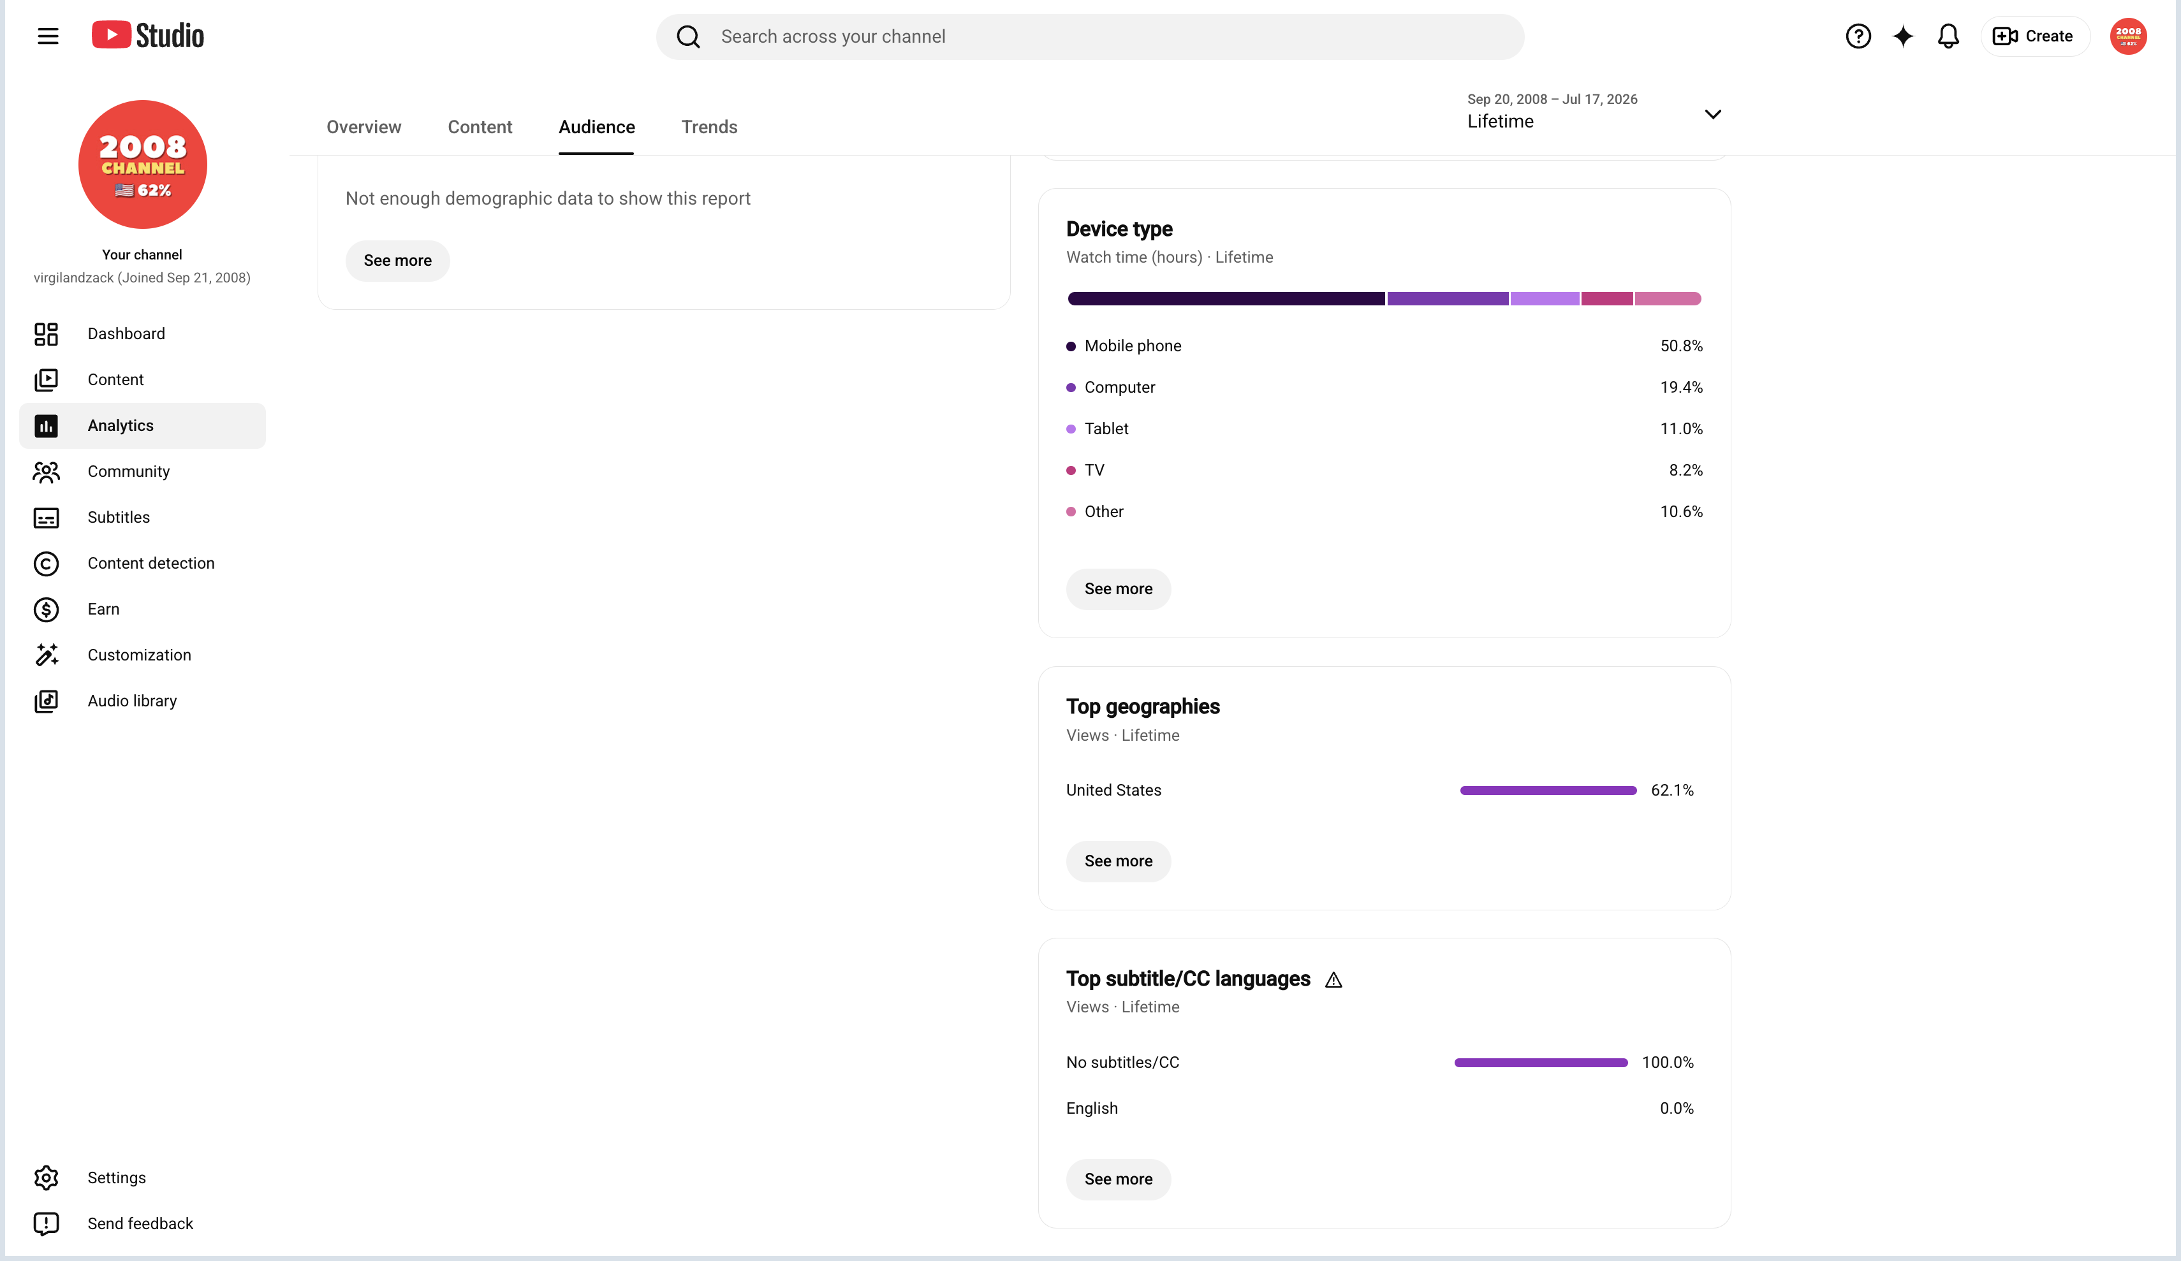Viewport: 2181px width, 1261px height.
Task: Open the Content detection copyright icon
Action: point(46,564)
